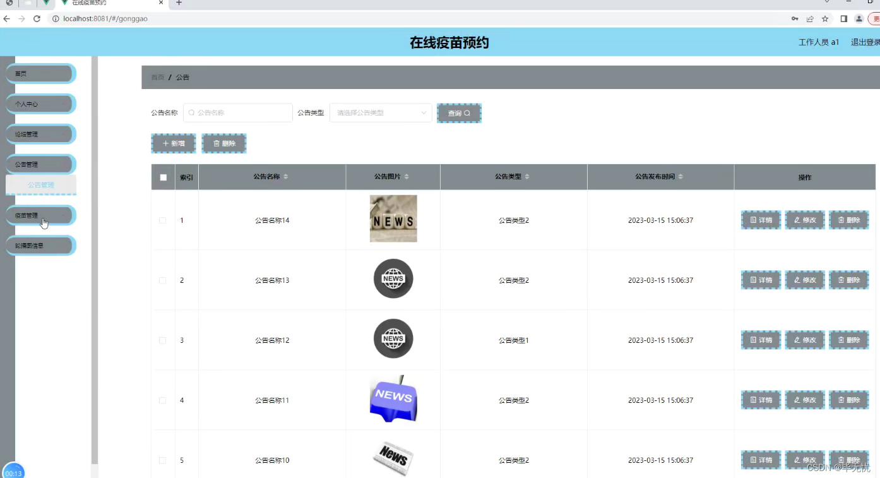Open the 首页 breadcrumb link
The width and height of the screenshot is (880, 478).
click(x=157, y=76)
